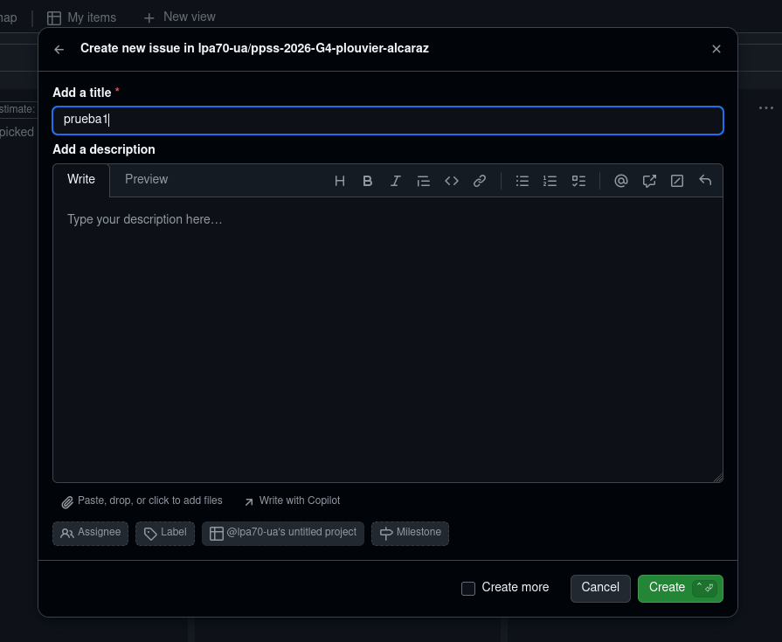Viewport: 782px width, 642px height.
Task: Insert code formatting with the angle brackets icon
Action: coord(452,181)
